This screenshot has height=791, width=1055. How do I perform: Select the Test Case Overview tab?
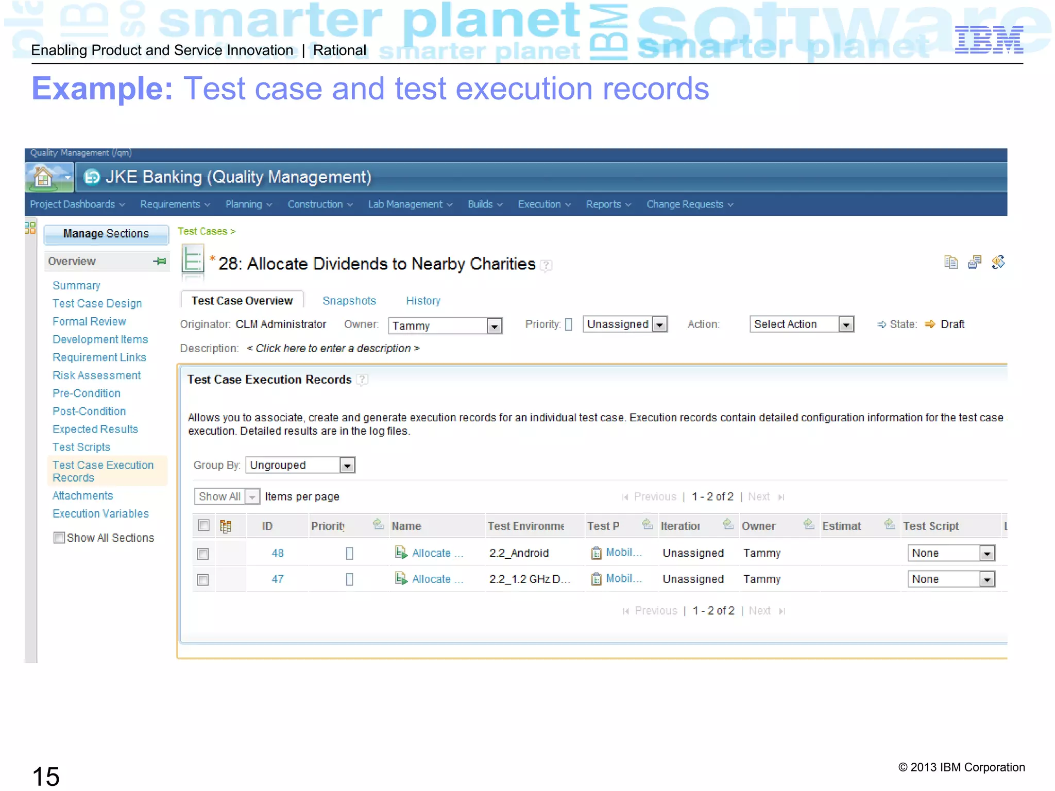point(242,301)
